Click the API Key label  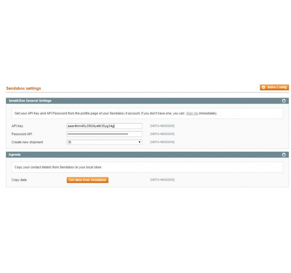tap(17, 126)
